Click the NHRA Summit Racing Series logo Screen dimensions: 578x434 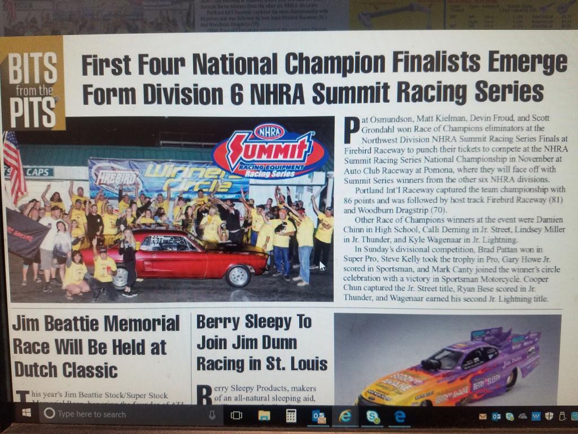[270, 151]
